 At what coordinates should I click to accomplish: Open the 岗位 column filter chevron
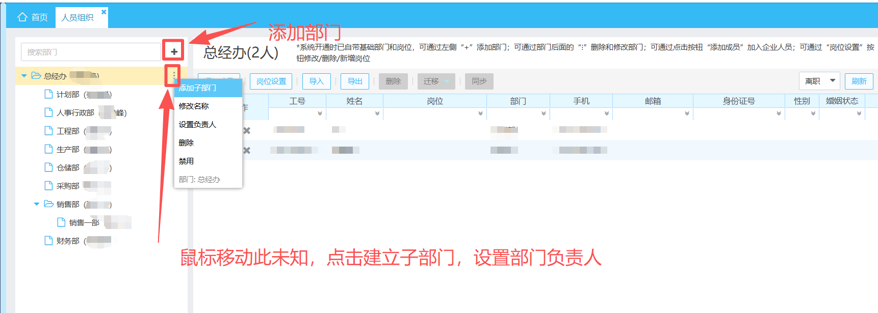coord(480,113)
